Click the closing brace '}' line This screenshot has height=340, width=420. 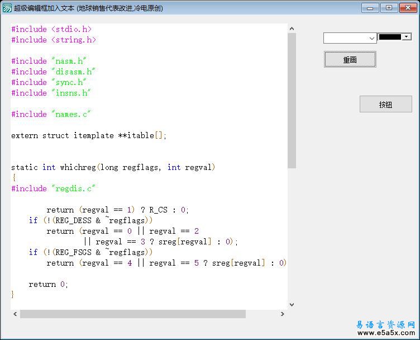click(13, 294)
